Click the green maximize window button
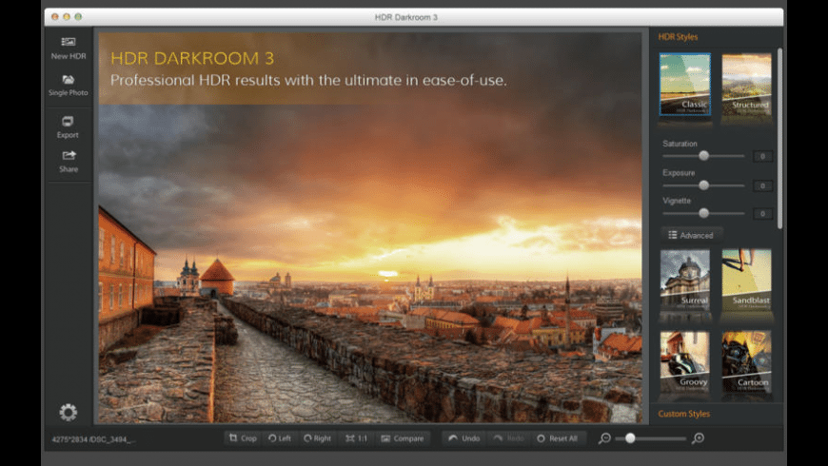Screen dimensions: 828x466 (x=78, y=17)
